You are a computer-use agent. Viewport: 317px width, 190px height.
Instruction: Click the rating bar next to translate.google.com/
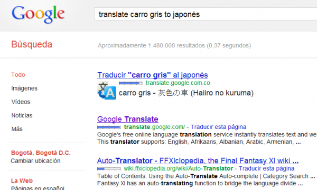pyautogui.click(x=109, y=127)
